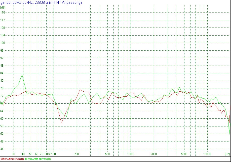The image size is (231, 162).
Task: Click the 56 dB axis label
Action: pyautogui.click(x=2, y=126)
